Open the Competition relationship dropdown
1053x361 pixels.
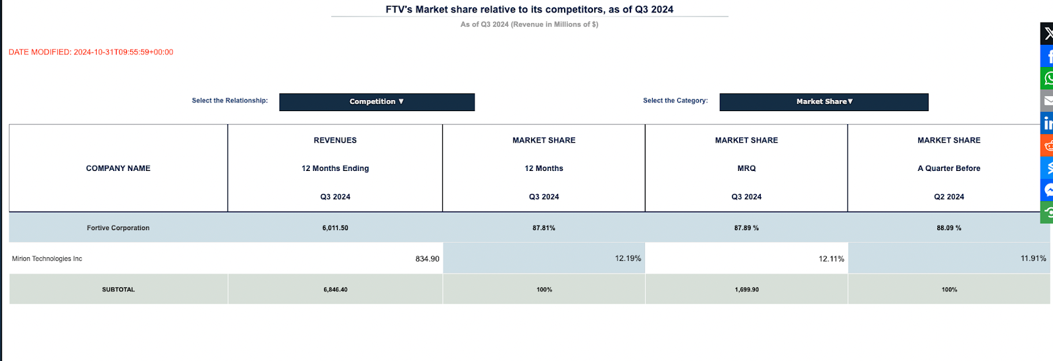coord(376,102)
